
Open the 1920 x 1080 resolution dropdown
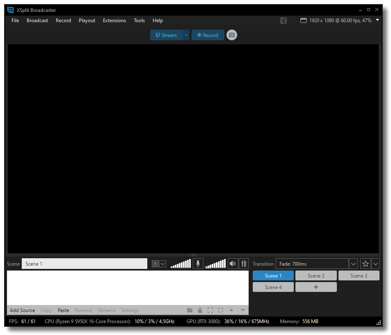[x=377, y=20]
